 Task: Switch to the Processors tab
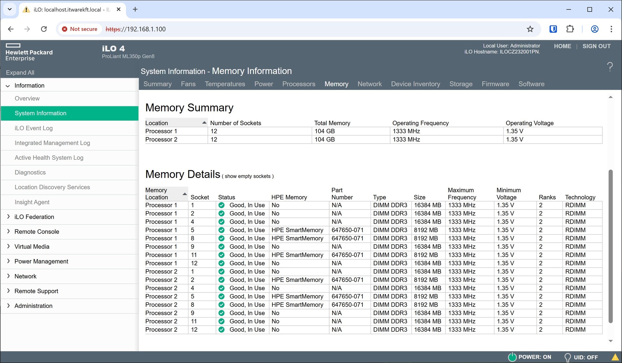(x=298, y=84)
